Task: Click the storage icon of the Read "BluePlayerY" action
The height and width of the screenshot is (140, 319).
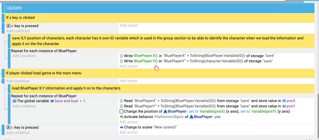Action: [x=121, y=106]
